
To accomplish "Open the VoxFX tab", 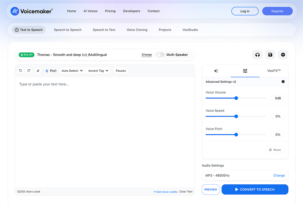I will (274, 71).
